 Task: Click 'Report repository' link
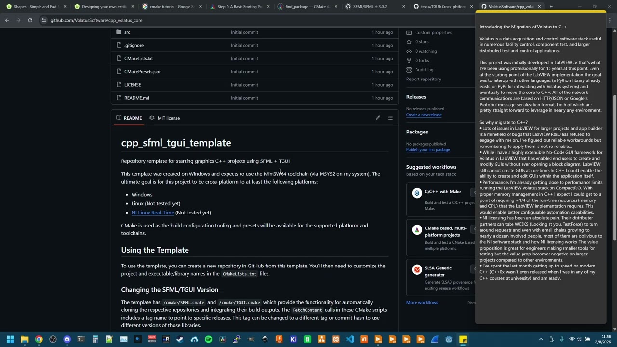[424, 79]
